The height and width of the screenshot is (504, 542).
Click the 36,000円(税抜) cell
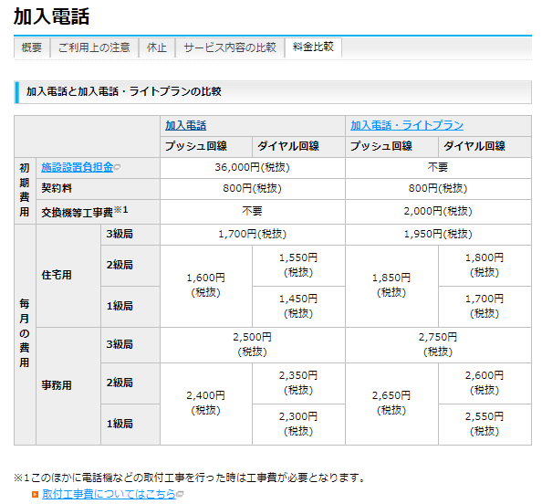point(253,168)
